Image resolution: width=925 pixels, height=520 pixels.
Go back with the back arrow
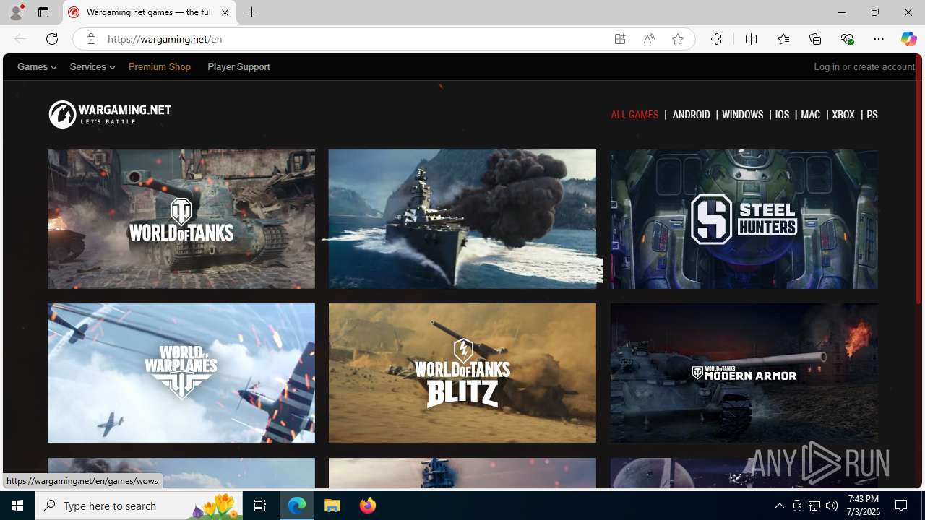[20, 39]
